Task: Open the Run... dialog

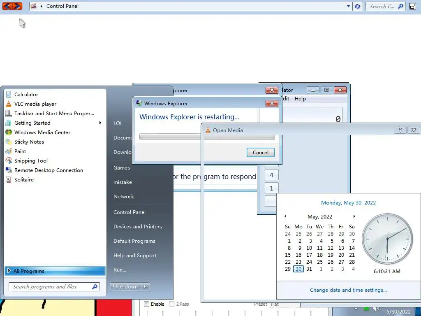Action: (120, 270)
